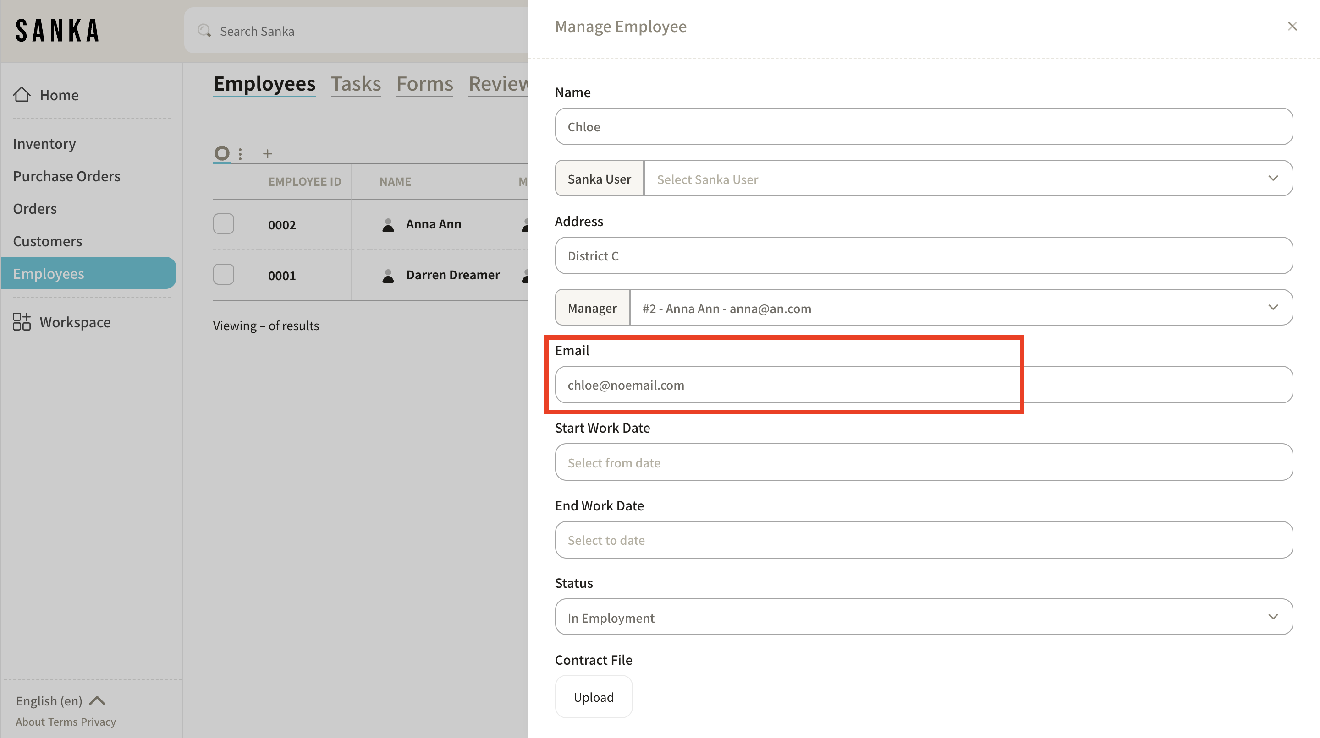Viewport: 1320px width, 738px height.
Task: Click Darren Dreamer's person avatar icon
Action: click(x=388, y=275)
